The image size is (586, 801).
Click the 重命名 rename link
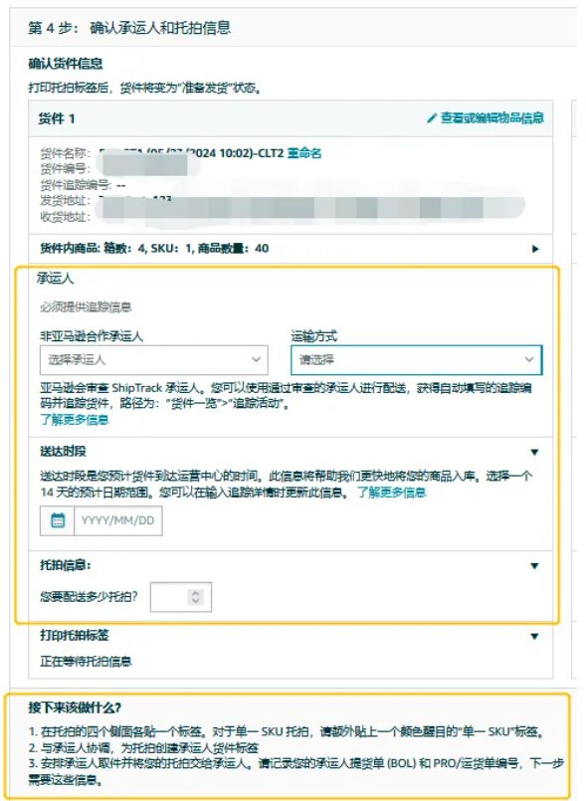pos(304,153)
